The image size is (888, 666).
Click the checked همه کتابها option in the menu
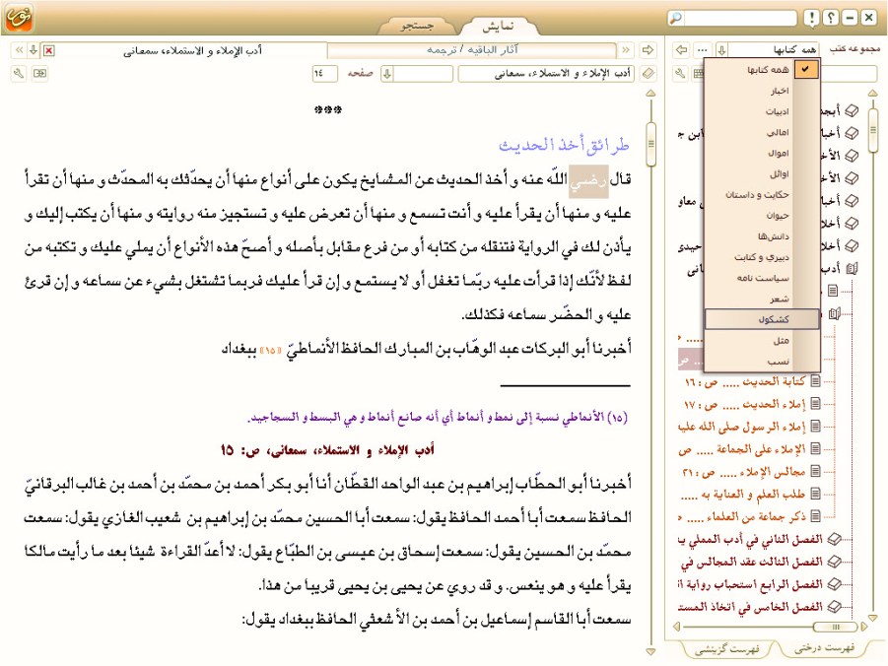pos(762,70)
